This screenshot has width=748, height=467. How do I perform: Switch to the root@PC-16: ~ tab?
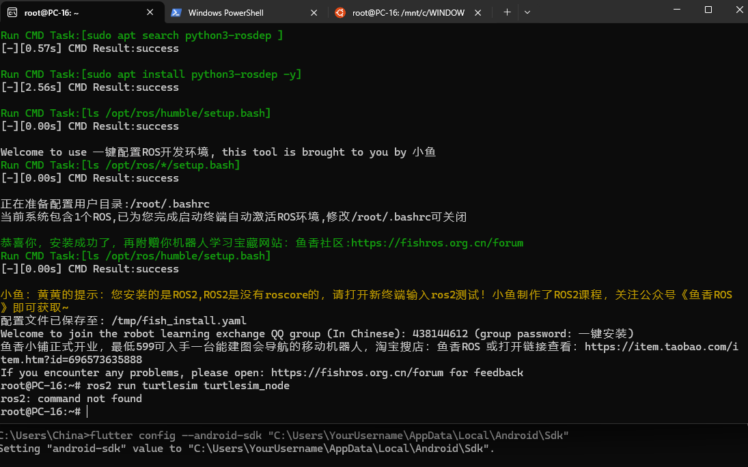81,12
